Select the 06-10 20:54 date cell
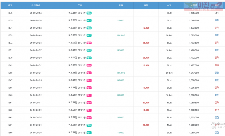Screen dimensions: 225x136 tap(36, 13)
